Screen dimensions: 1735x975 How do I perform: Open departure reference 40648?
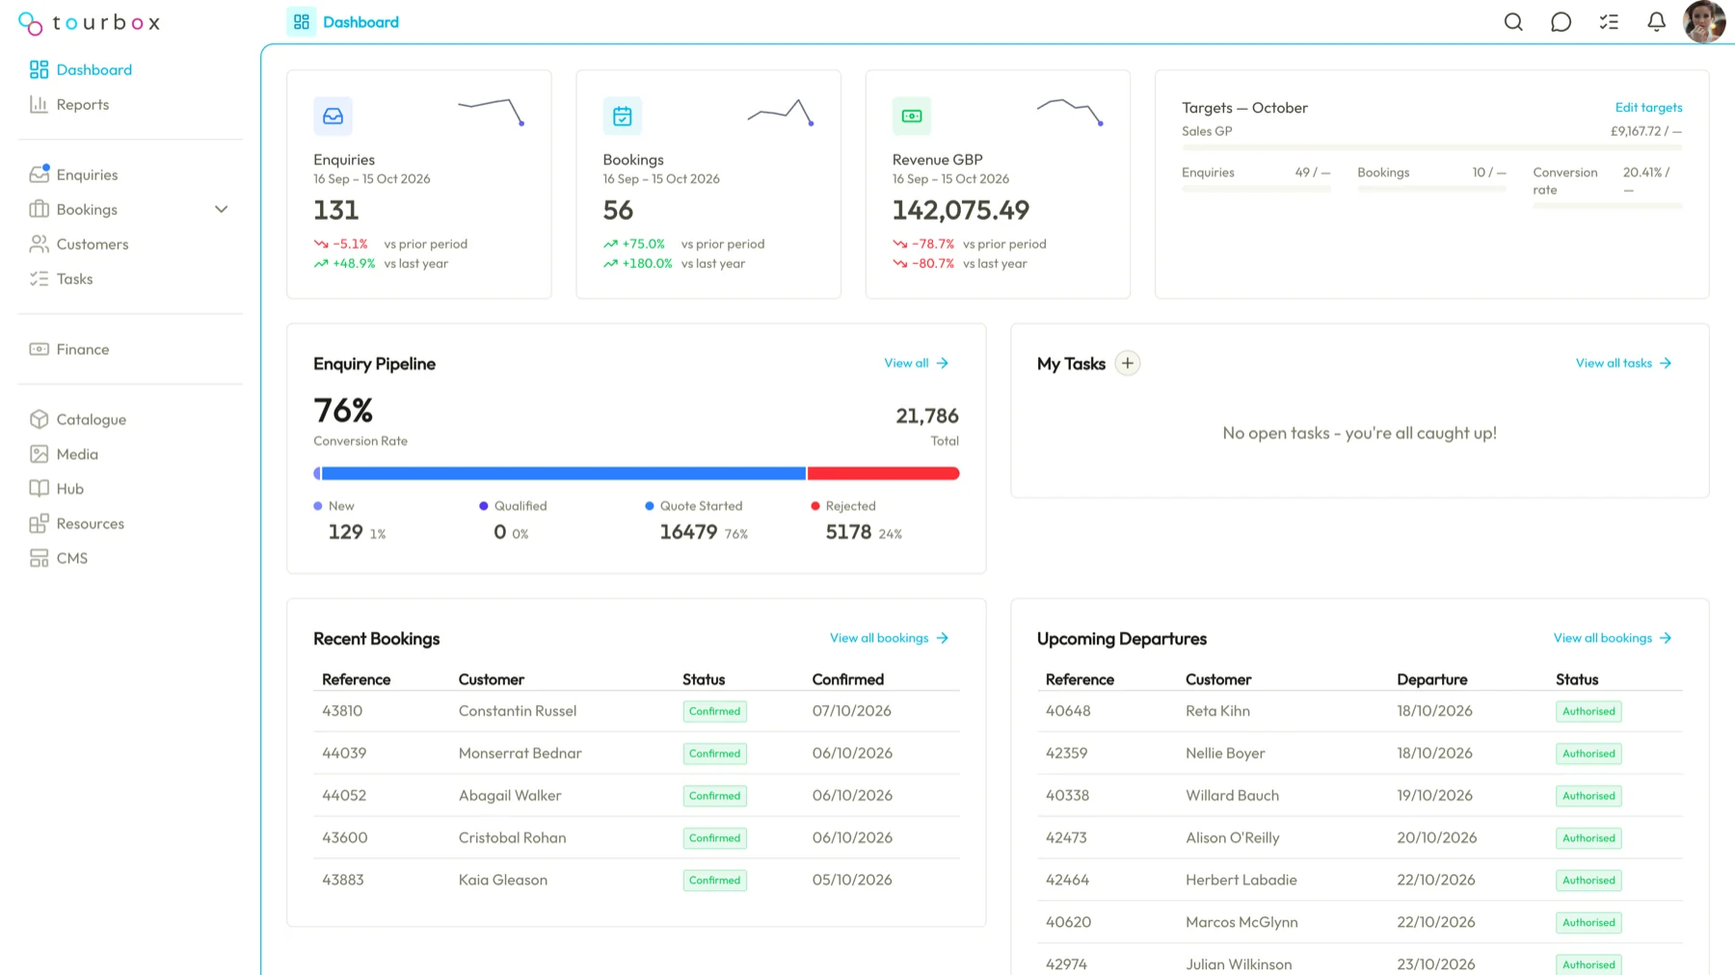pyautogui.click(x=1068, y=711)
